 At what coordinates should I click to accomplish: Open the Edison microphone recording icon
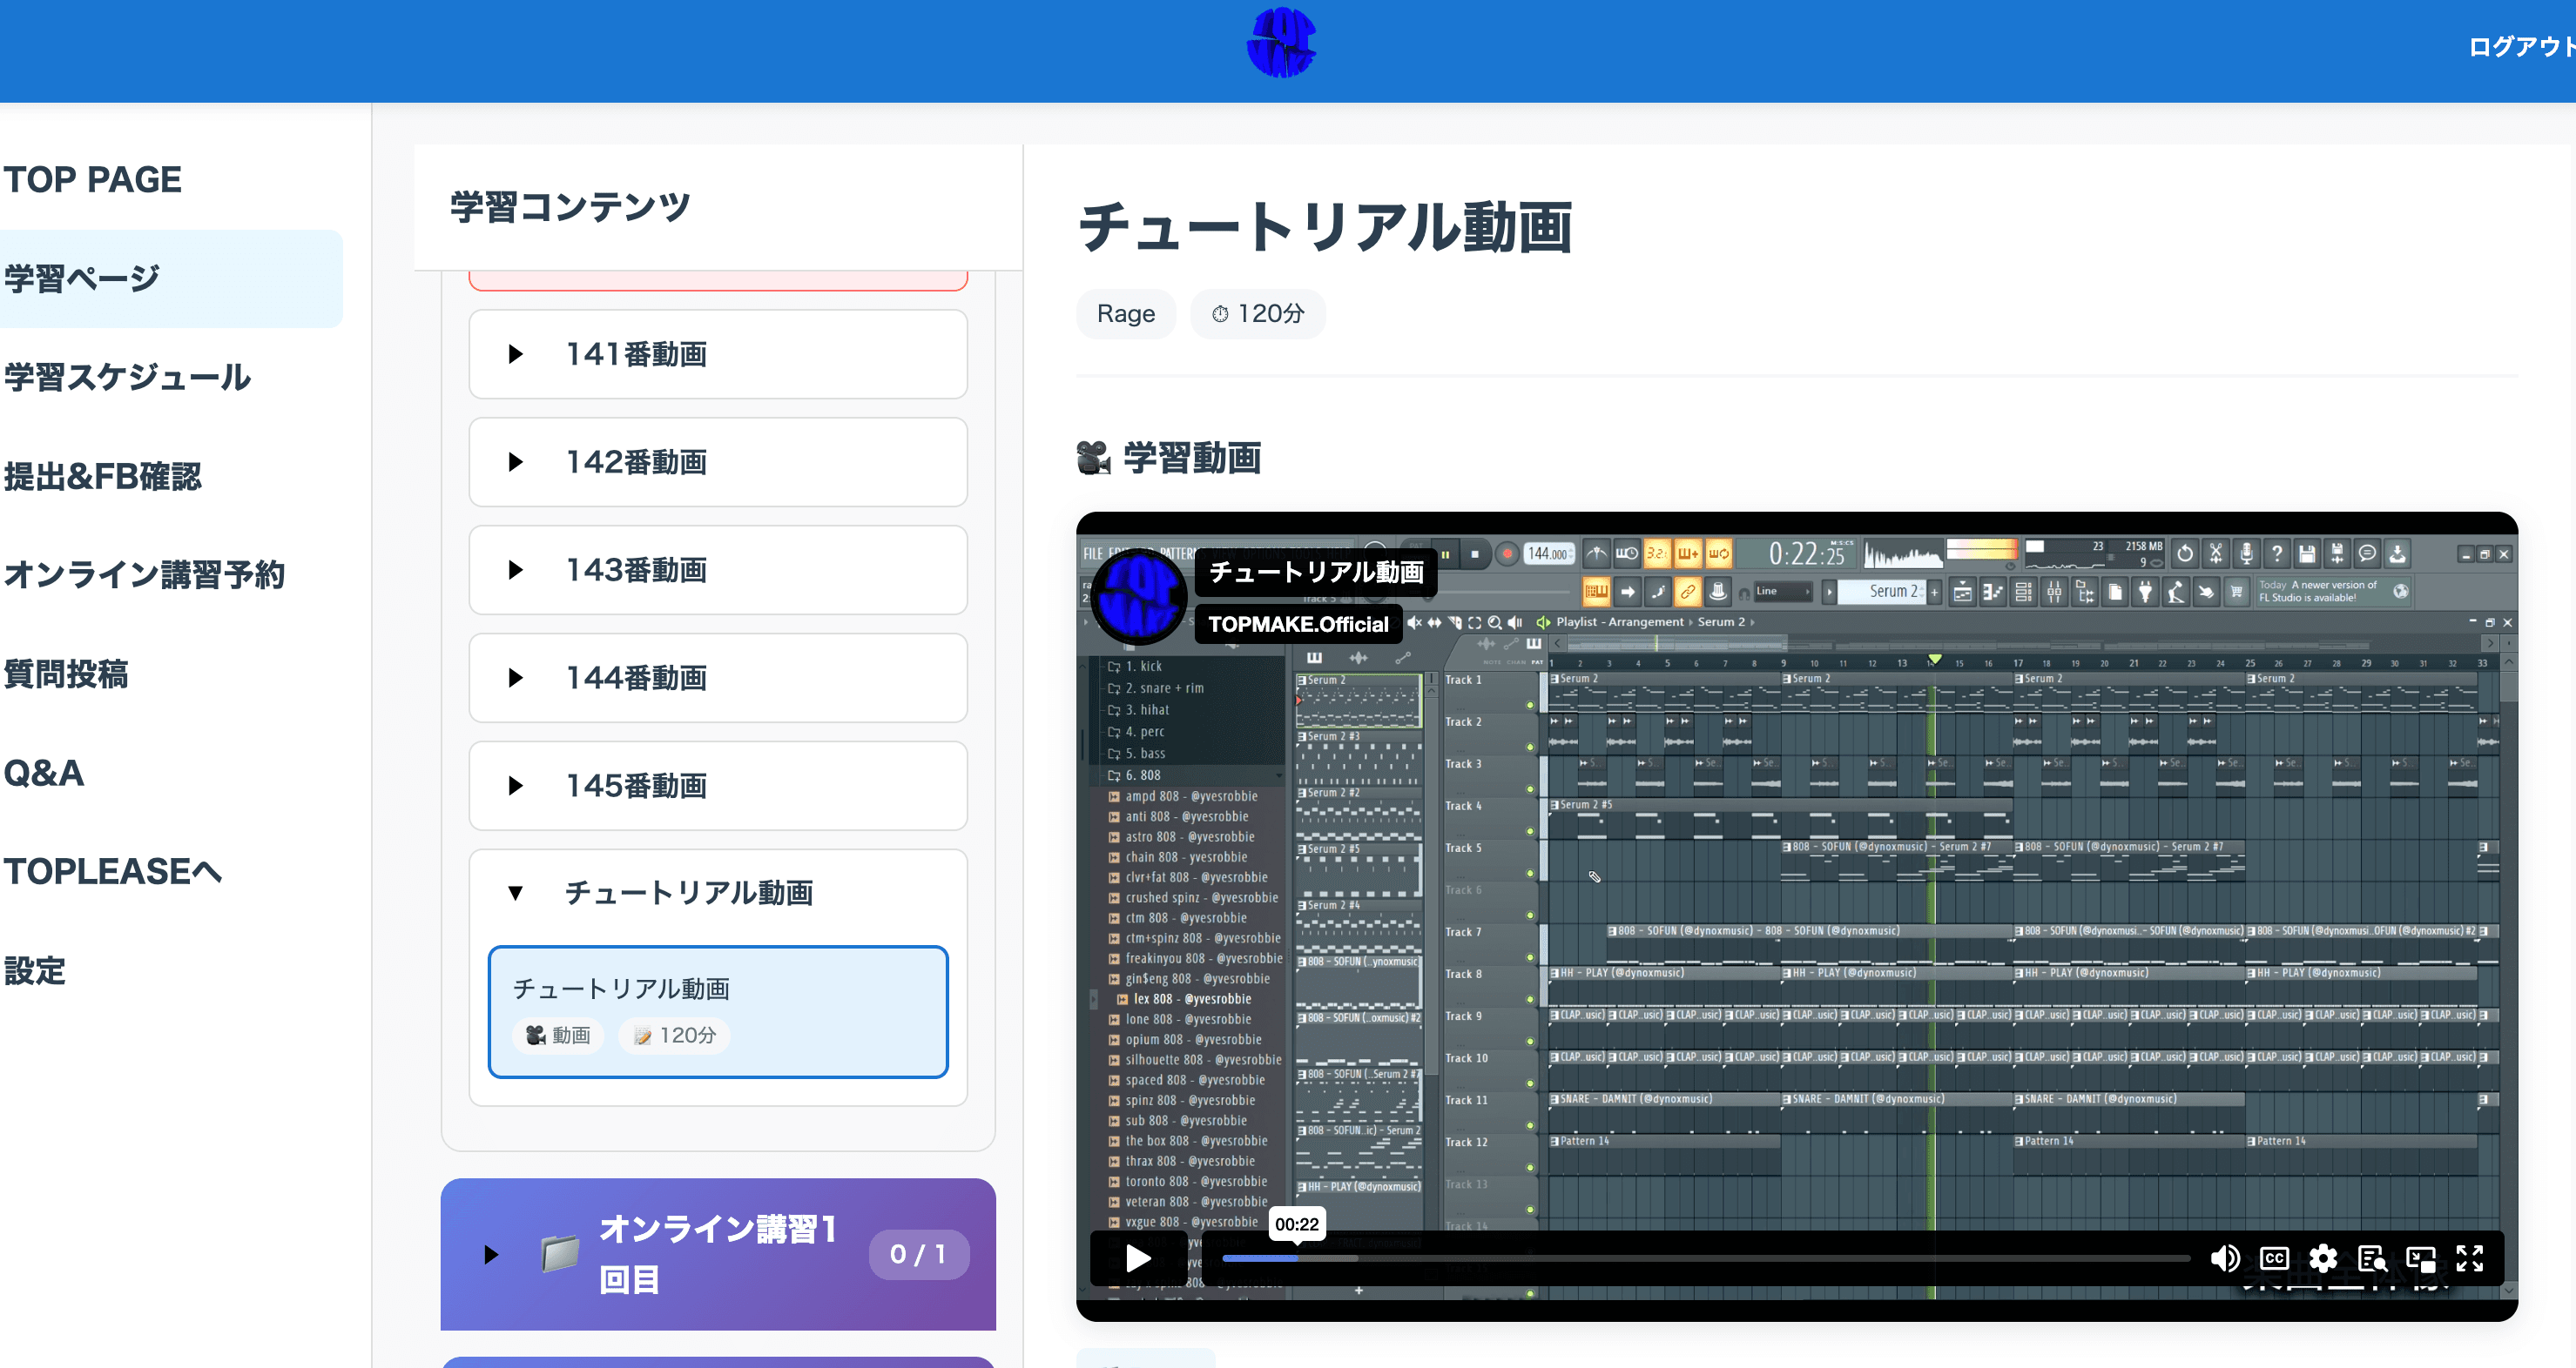2247,553
